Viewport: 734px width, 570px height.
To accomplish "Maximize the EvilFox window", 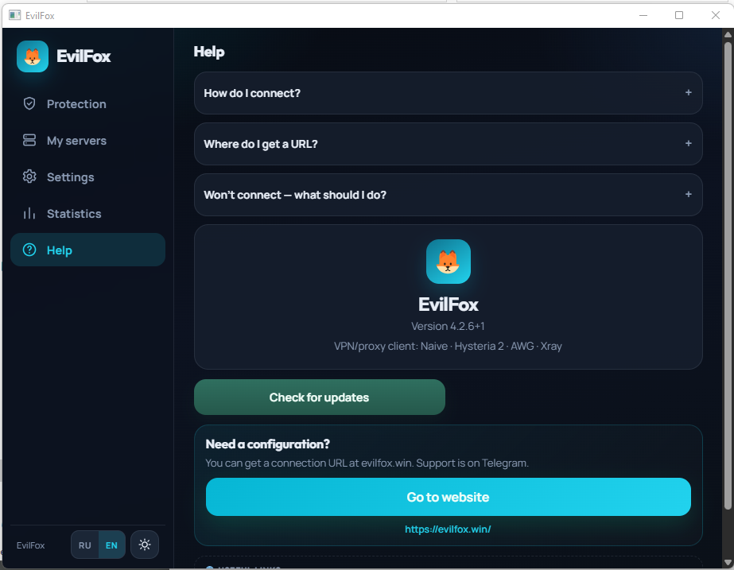I will tap(679, 15).
